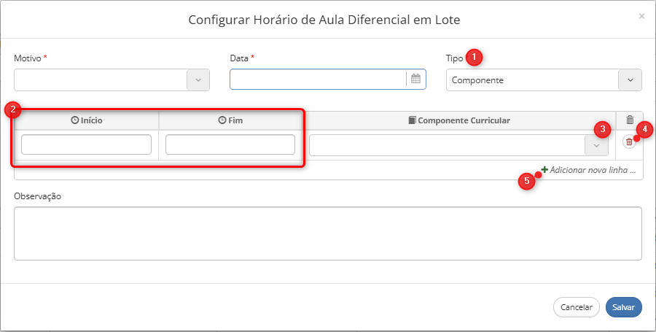The height and width of the screenshot is (332, 656).
Task: Click the Cancelar button
Action: [x=577, y=307]
